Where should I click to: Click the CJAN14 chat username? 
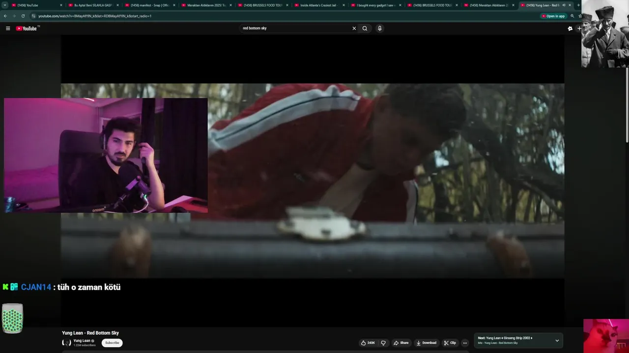[36, 287]
